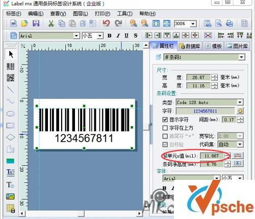Open the Code 128 Auto type dropdown
255x219 pixels.
(240, 102)
